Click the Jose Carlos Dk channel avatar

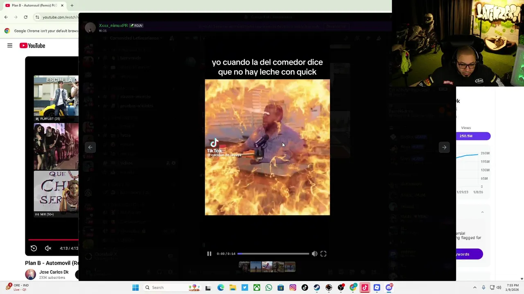pos(30,274)
